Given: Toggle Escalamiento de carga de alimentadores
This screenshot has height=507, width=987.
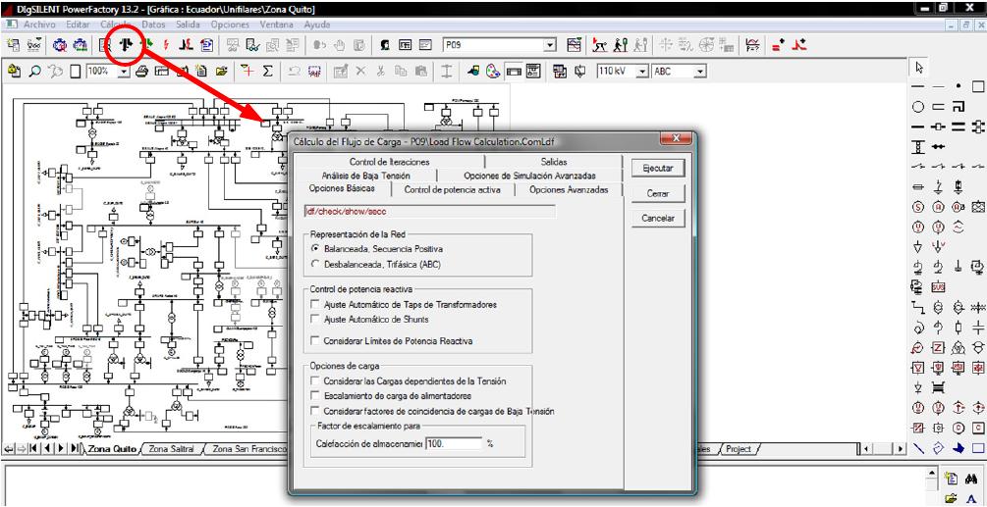Looking at the screenshot, I should pyautogui.click(x=314, y=395).
